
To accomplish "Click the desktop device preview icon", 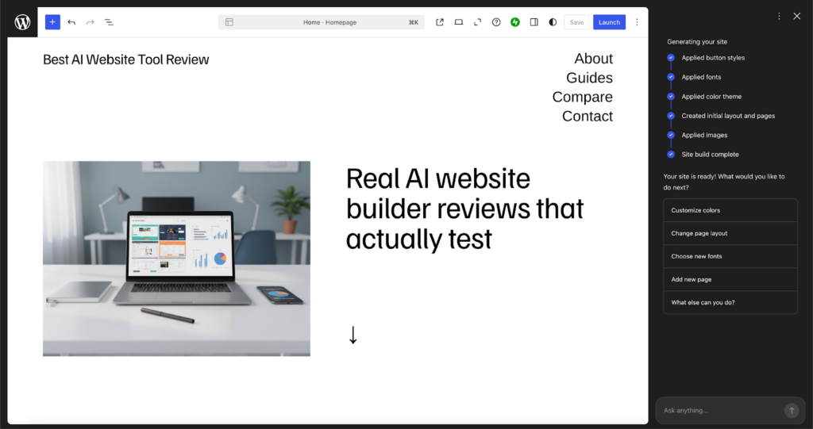I will pyautogui.click(x=459, y=22).
